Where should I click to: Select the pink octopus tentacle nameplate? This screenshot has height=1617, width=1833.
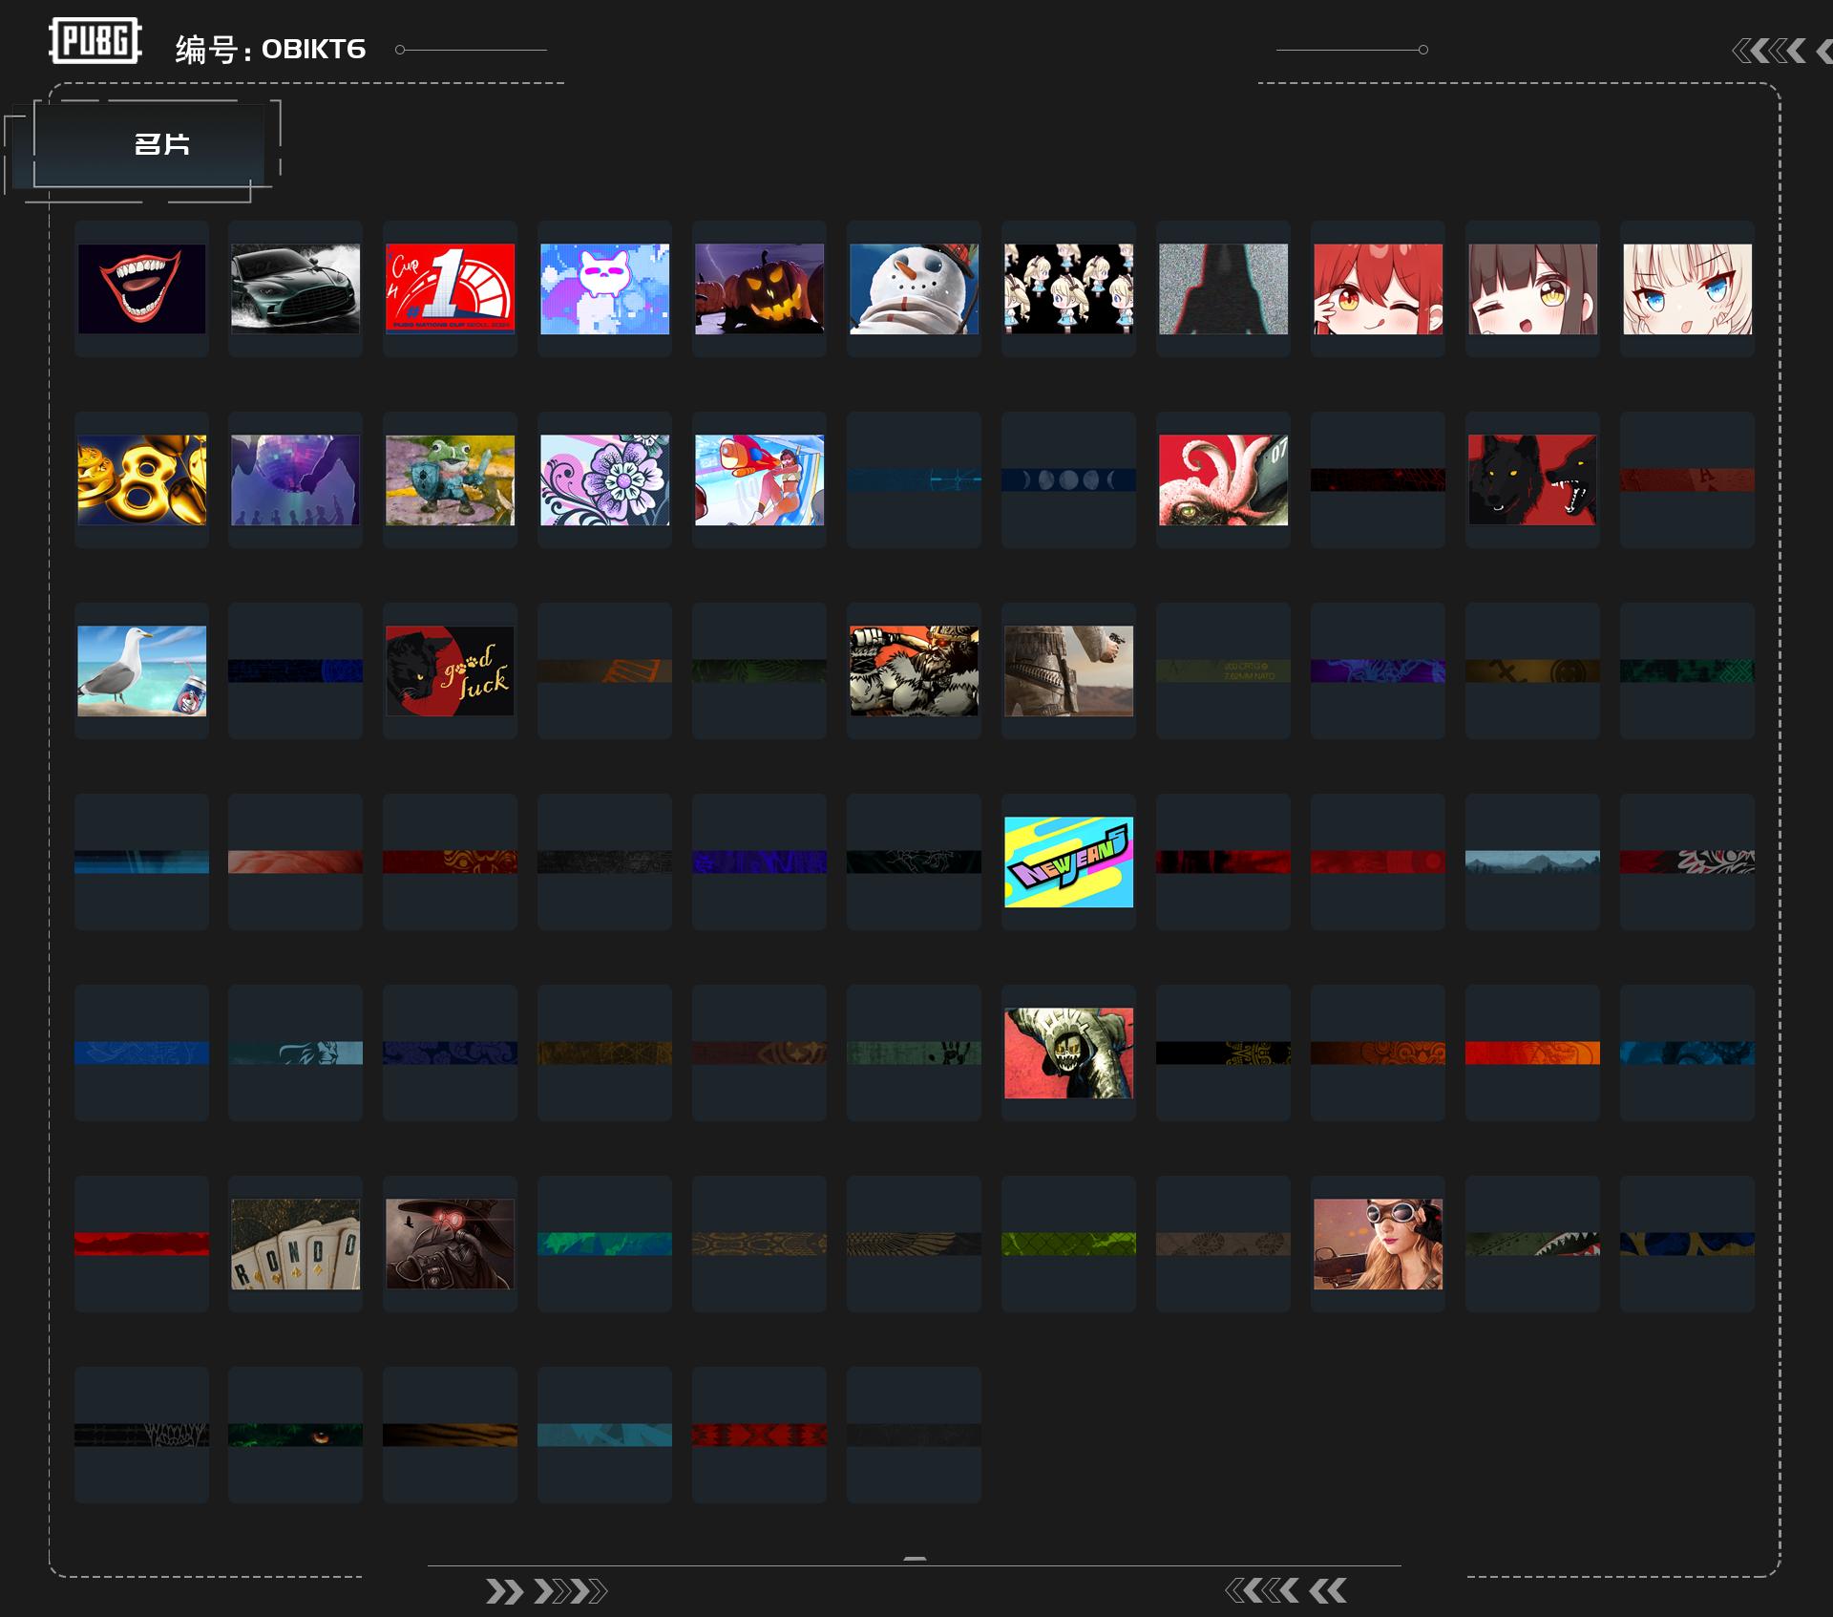1223,479
